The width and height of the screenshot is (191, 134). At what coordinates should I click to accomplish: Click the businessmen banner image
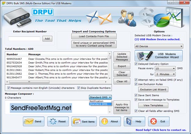[127, 18]
